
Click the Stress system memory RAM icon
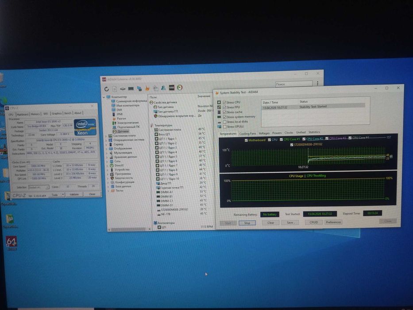[x=219, y=117]
